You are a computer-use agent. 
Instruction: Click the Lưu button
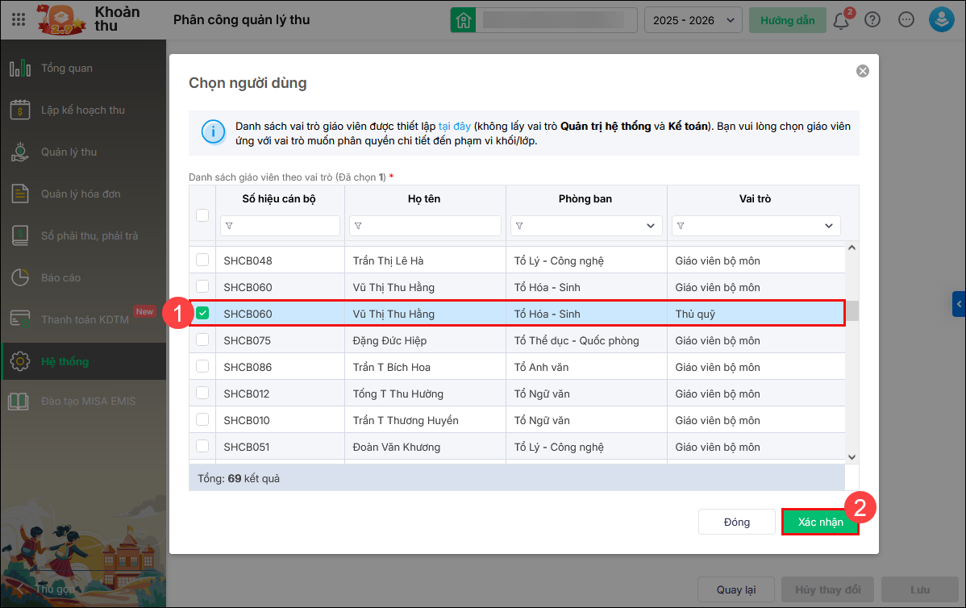[x=920, y=590]
